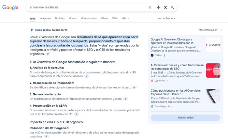Screen dimensions: 228x140
Task: Click heading 'Impacto en el SEO y el CTR orgánico:'
Action: pyautogui.click(x=57, y=122)
